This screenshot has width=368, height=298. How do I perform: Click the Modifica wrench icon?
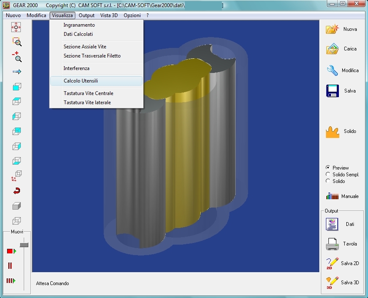tap(332, 70)
